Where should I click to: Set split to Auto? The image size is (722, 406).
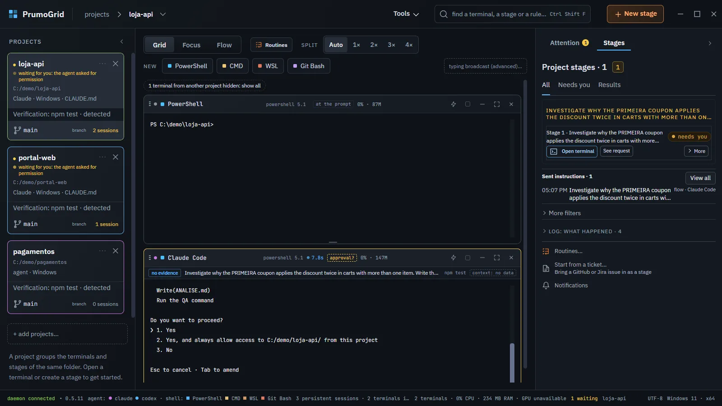click(x=336, y=45)
